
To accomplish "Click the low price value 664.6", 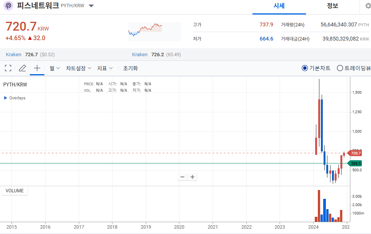I will click(x=266, y=39).
